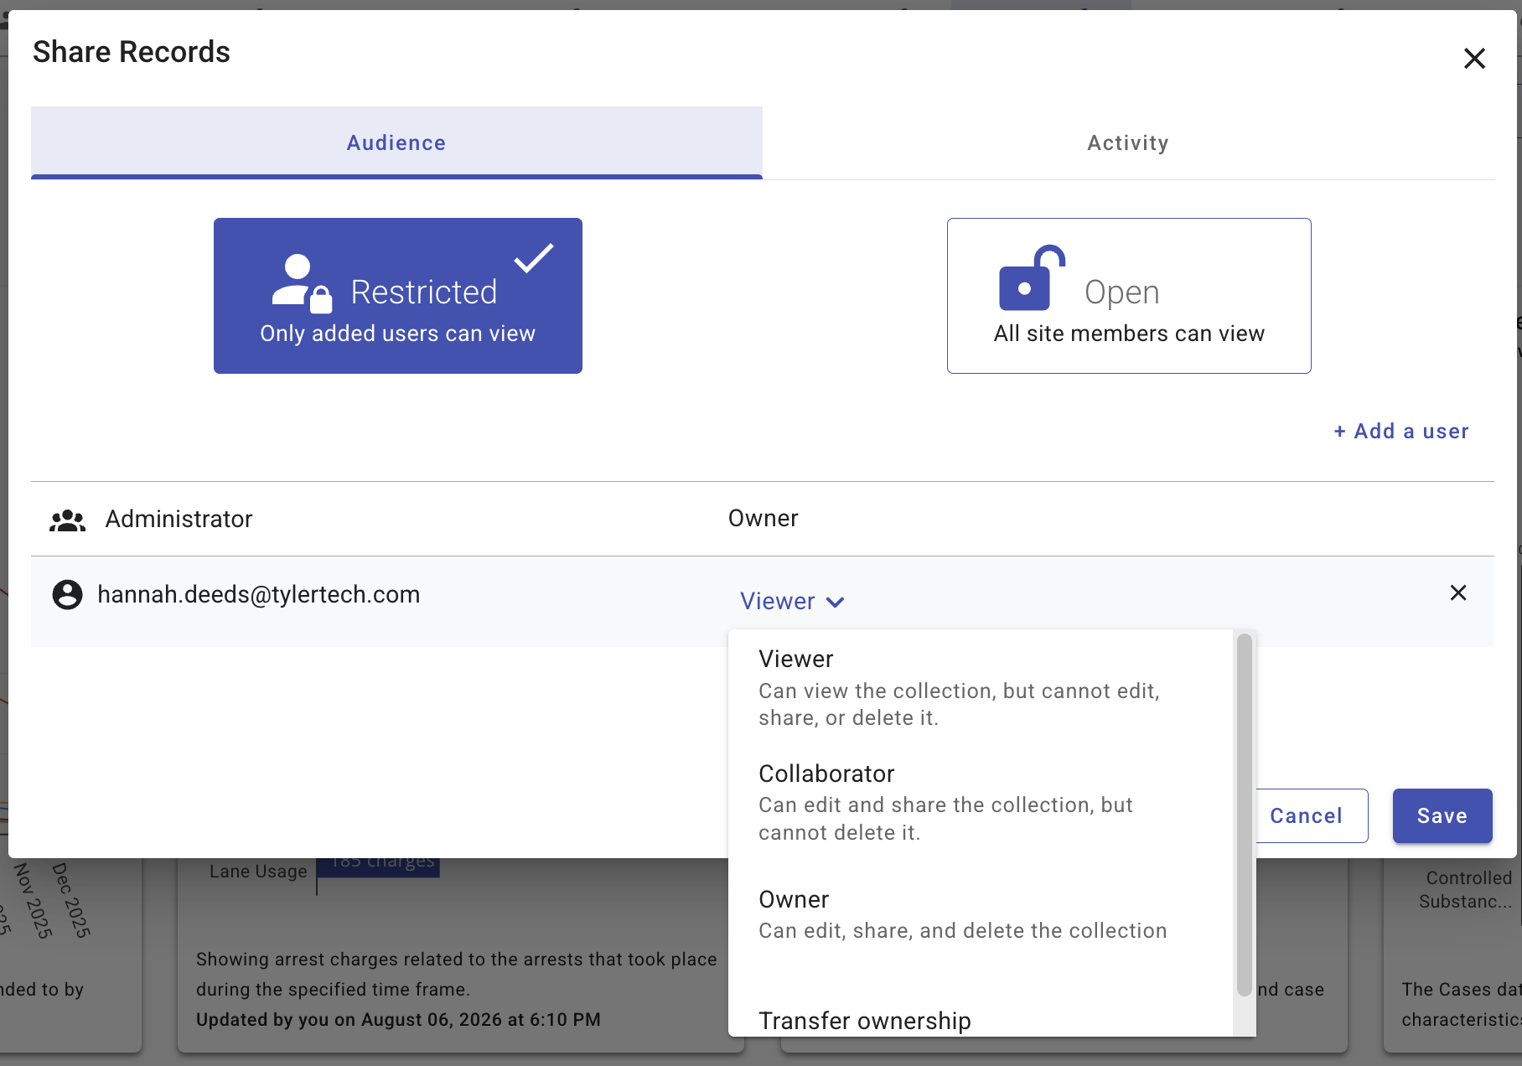Close the Share Records dialog

tap(1474, 59)
